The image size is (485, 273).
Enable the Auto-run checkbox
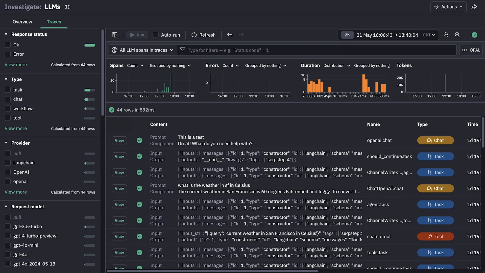(x=156, y=35)
